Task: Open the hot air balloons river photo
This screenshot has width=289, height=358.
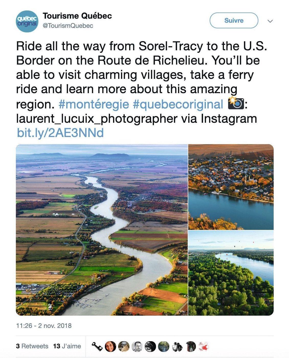Action: 231,273
